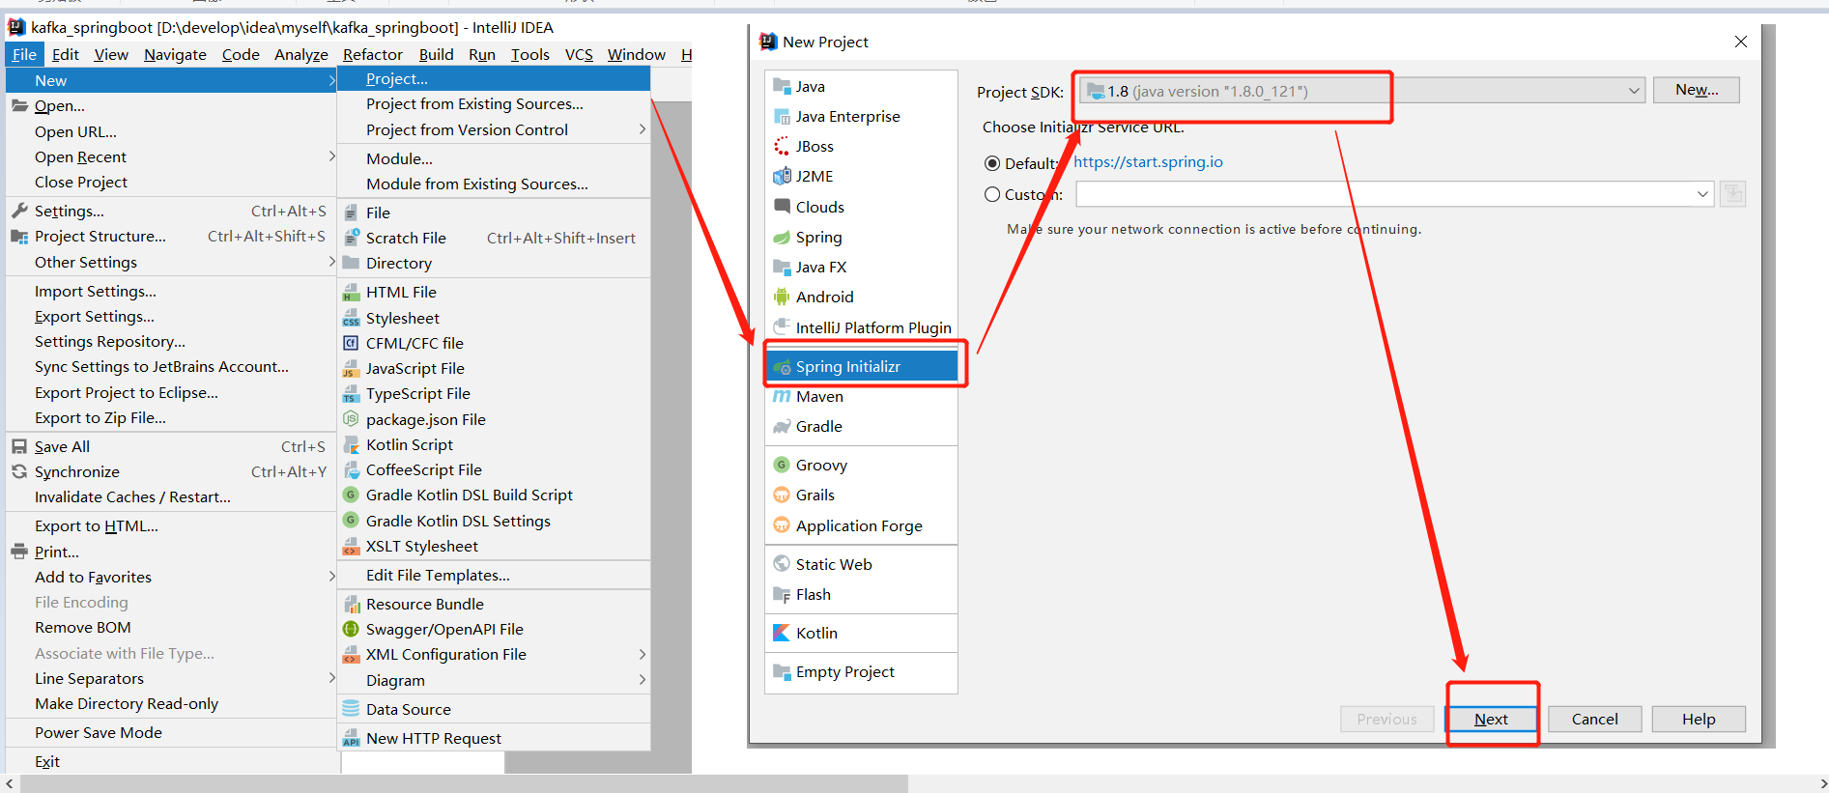
Task: Click the Kotlin icon
Action: 782,633
